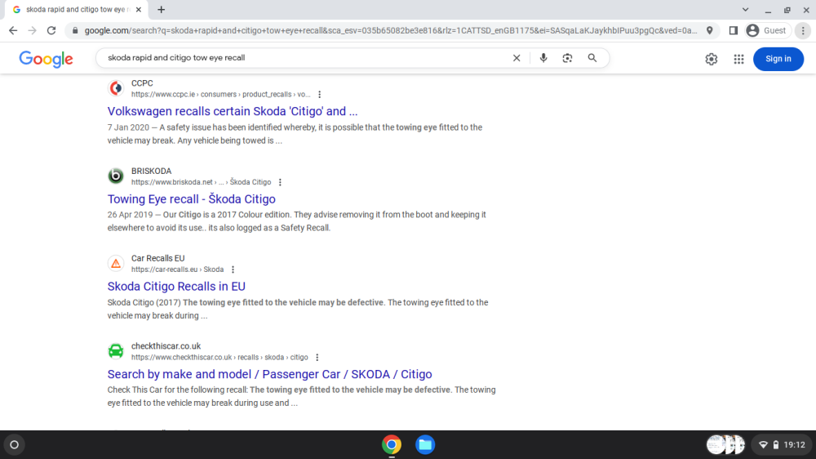
Task: Open Towing Eye recall Škoda Citigo link
Action: point(191,199)
